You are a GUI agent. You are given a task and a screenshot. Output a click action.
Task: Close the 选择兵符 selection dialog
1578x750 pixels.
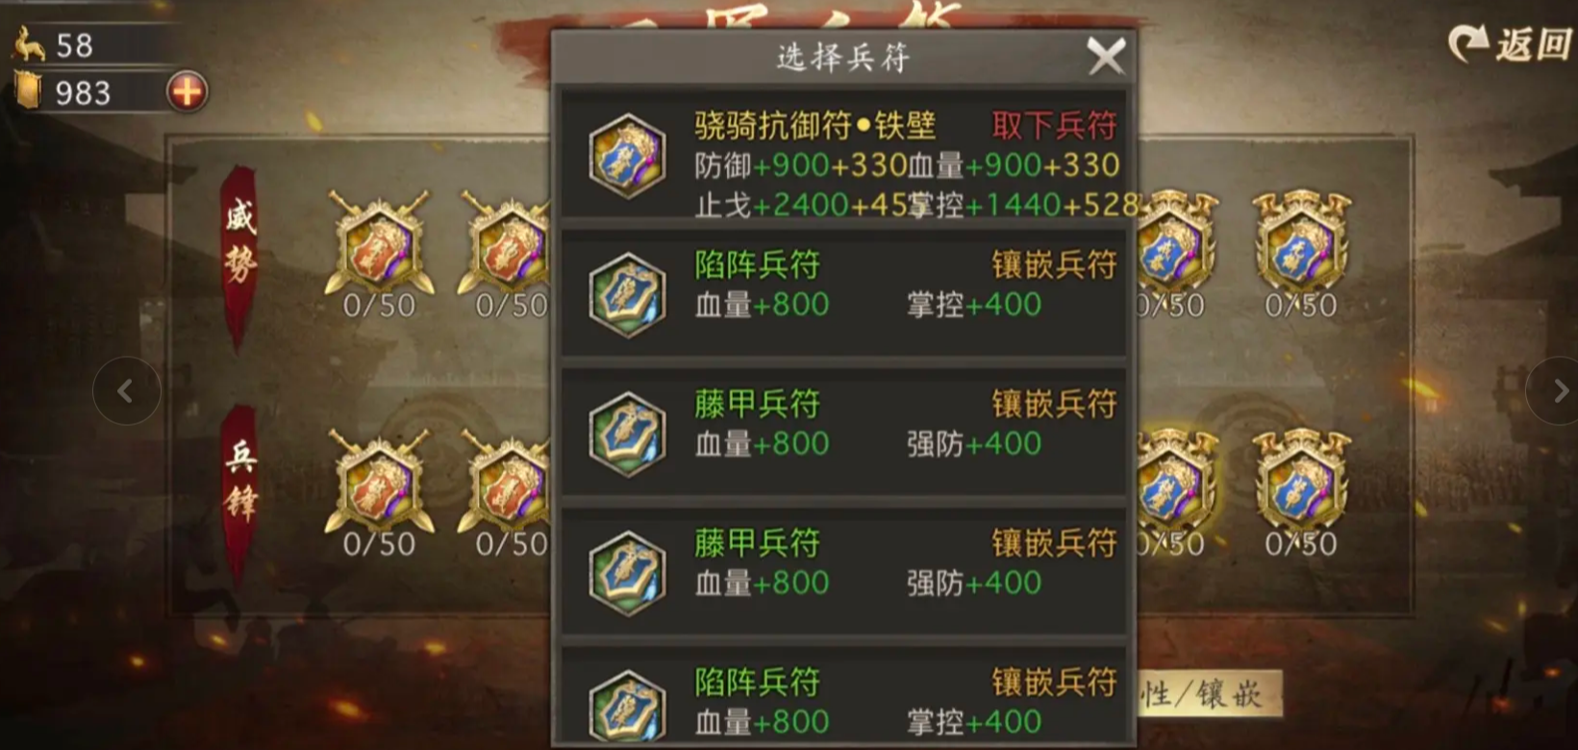click(x=1106, y=57)
